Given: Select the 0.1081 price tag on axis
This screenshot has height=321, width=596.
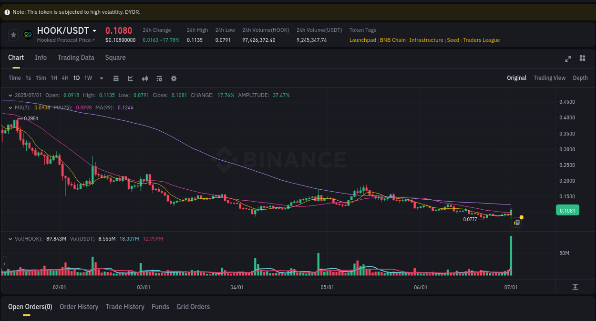Looking at the screenshot, I should (567, 210).
